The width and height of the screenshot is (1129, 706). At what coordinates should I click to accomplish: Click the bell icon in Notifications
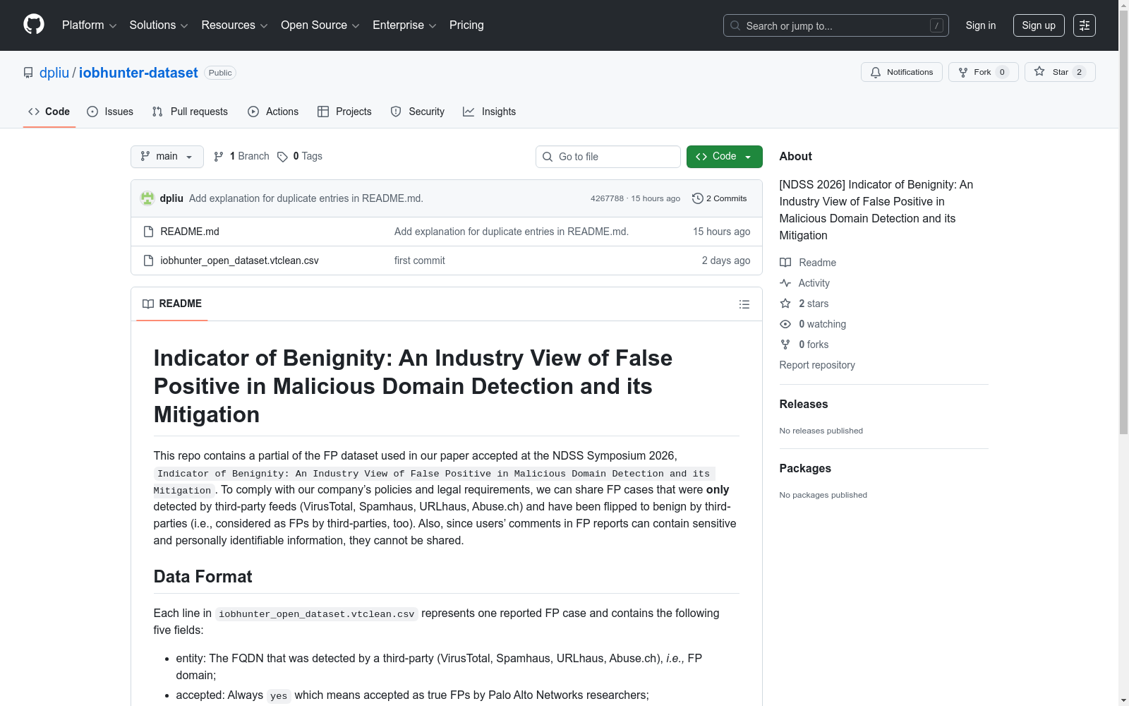coord(876,72)
